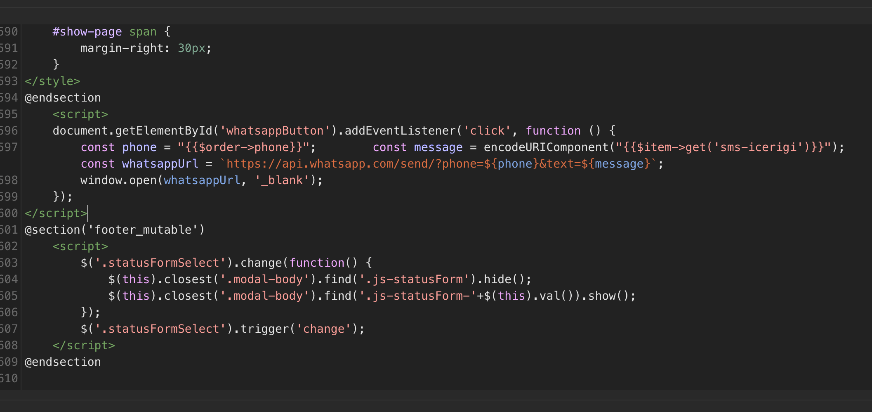
Task: Click the function keyword after 'click'
Action: pos(553,131)
